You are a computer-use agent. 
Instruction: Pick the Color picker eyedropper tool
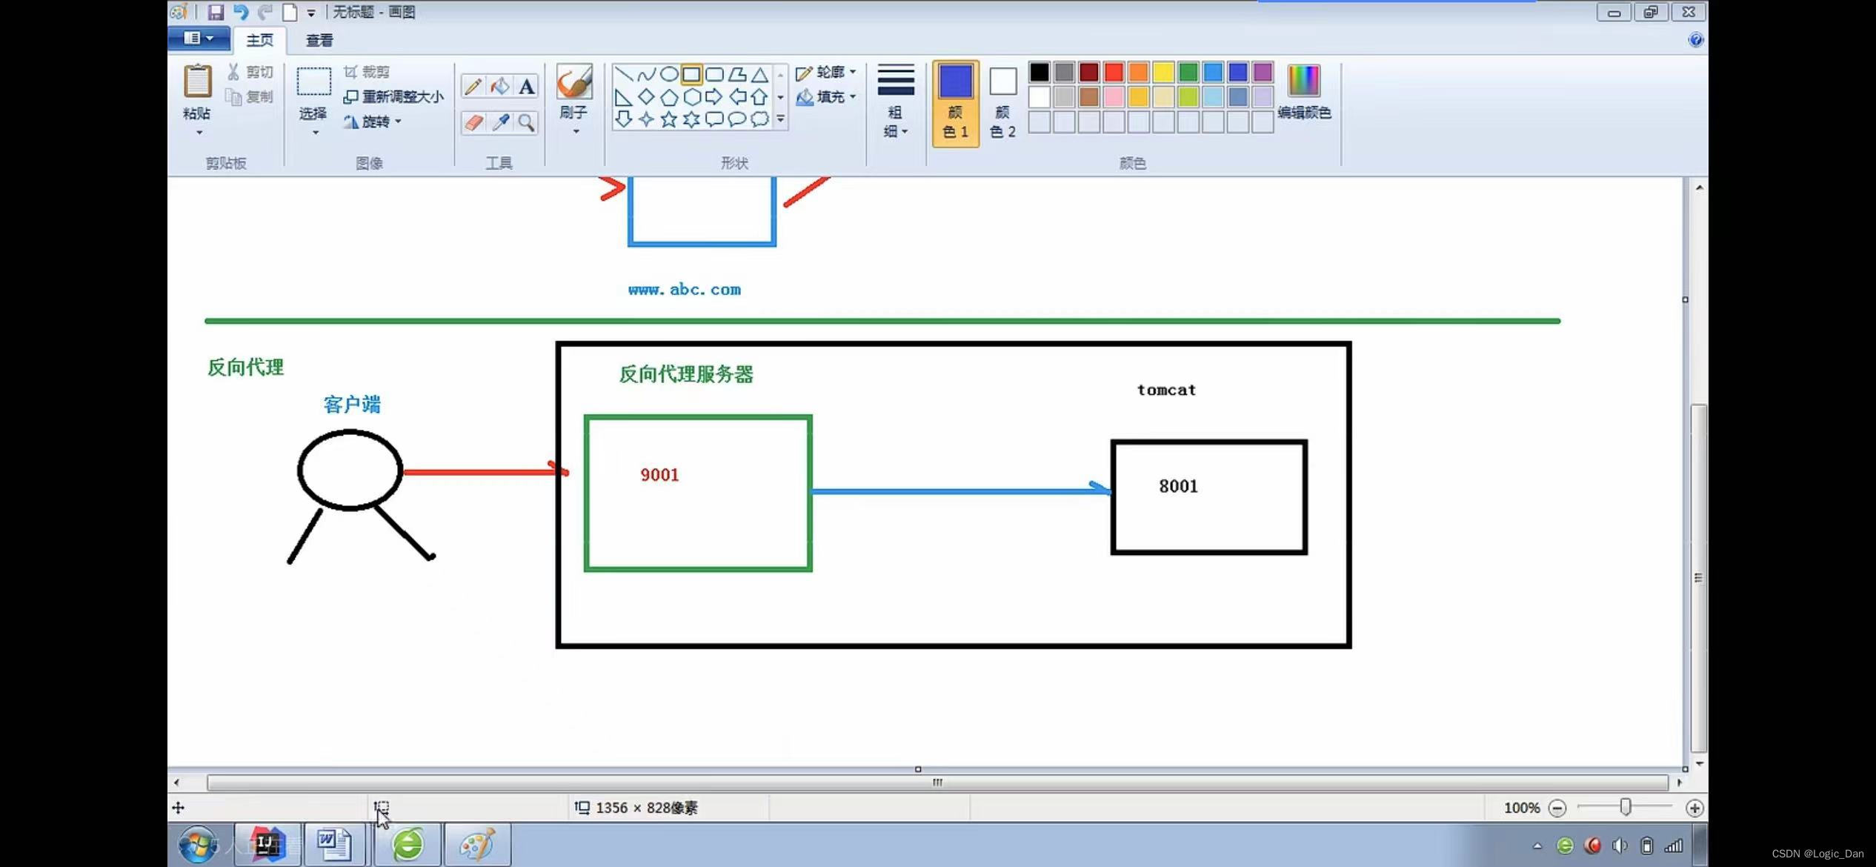click(x=500, y=122)
